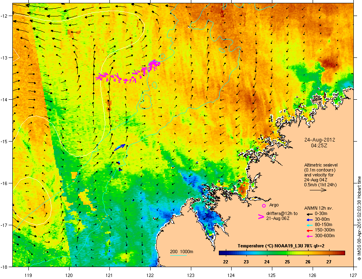Click the colour bar value '25'

[287, 262]
